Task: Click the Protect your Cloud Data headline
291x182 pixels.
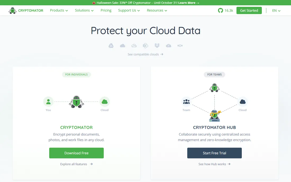Action: tap(145, 31)
